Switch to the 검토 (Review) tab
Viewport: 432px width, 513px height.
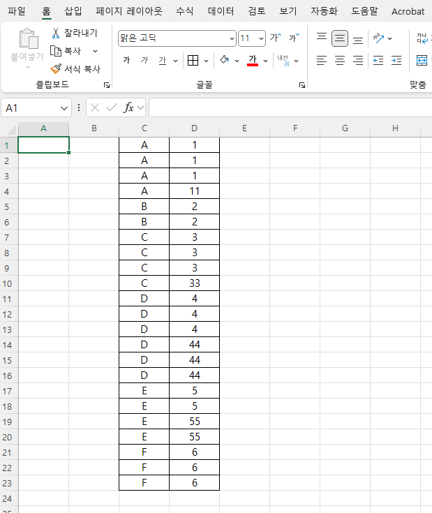[x=257, y=11]
